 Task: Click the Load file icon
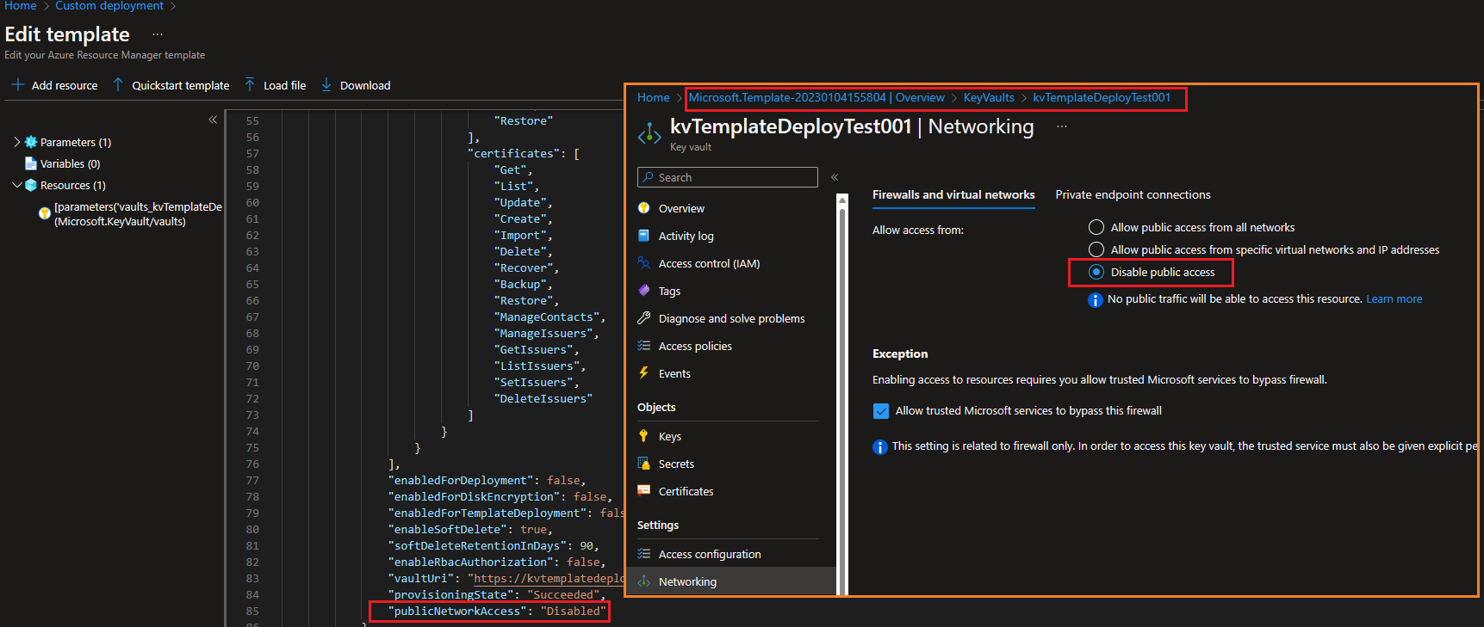click(x=250, y=85)
